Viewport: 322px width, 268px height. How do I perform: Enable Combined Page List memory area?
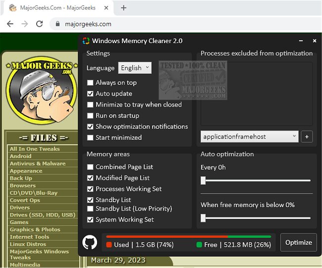tap(90, 167)
